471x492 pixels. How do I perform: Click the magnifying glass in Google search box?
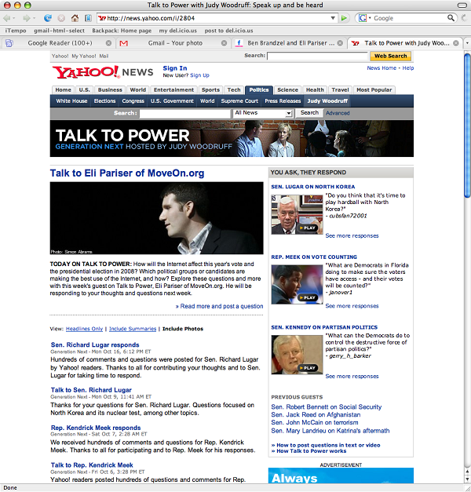click(x=451, y=18)
